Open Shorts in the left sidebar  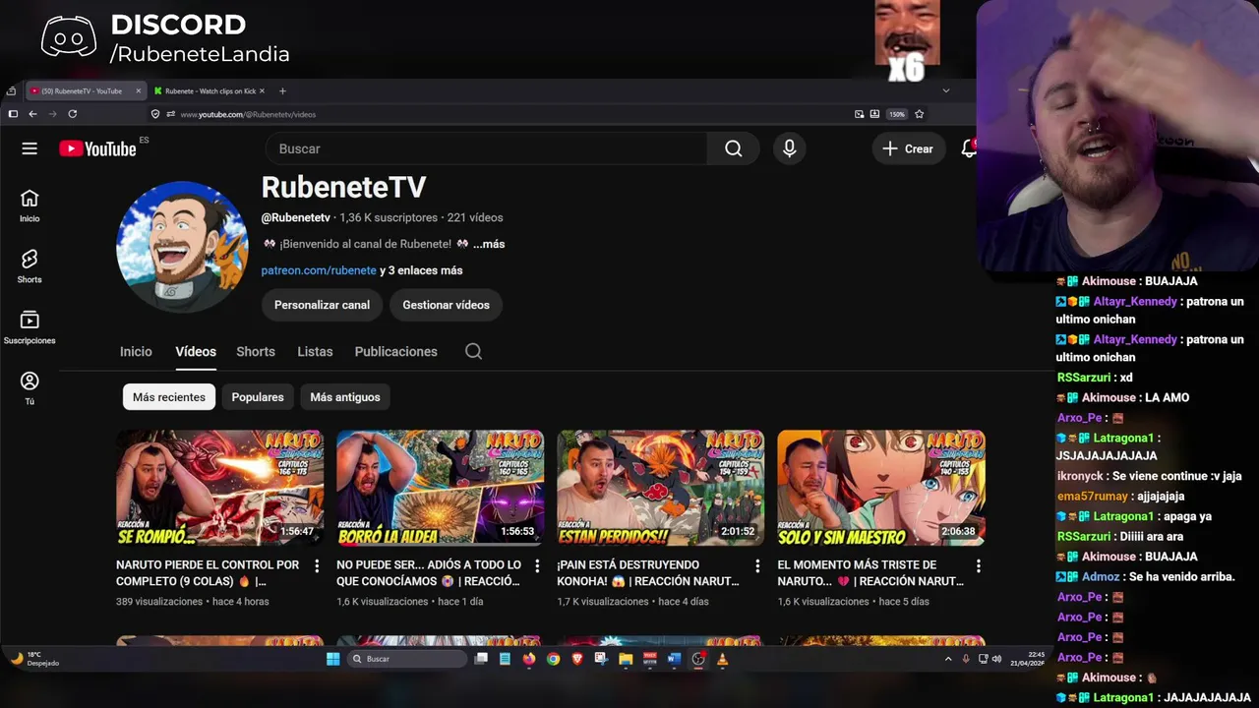30,266
